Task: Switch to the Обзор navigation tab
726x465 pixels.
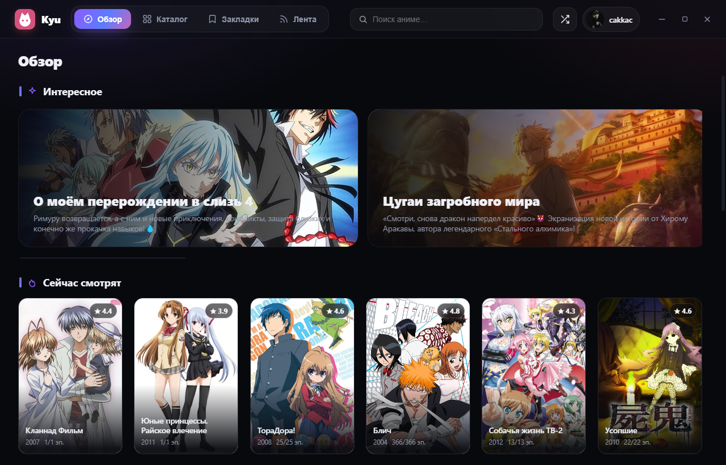Action: pos(103,19)
